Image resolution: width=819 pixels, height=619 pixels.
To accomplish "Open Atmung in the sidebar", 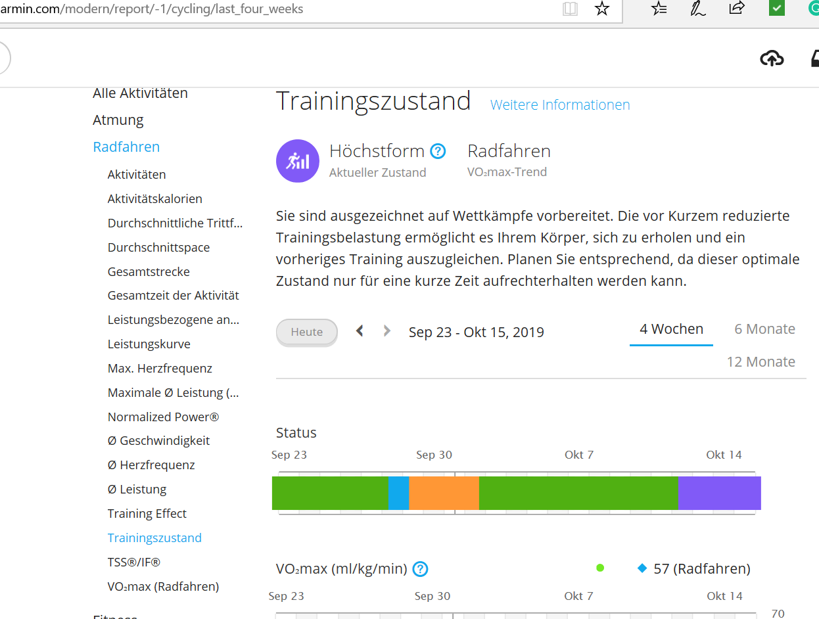I will pyautogui.click(x=118, y=120).
